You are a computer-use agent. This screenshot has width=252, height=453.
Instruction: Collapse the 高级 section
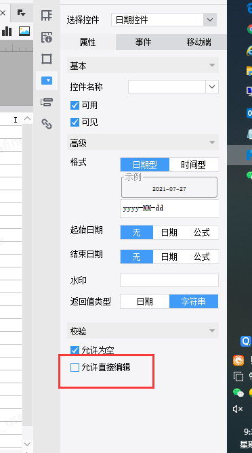pyautogui.click(x=212, y=142)
